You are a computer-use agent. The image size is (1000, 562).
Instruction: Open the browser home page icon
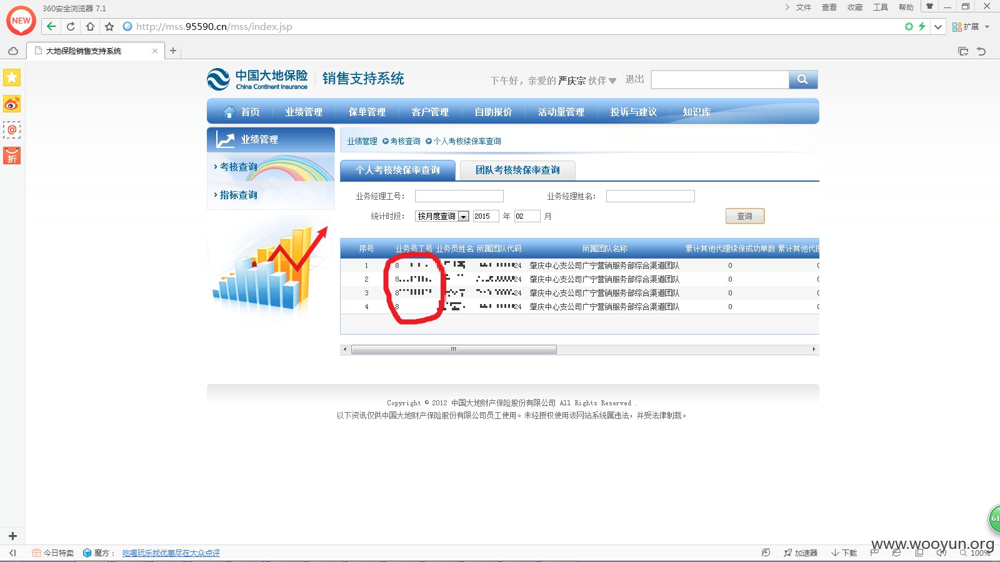(x=90, y=26)
